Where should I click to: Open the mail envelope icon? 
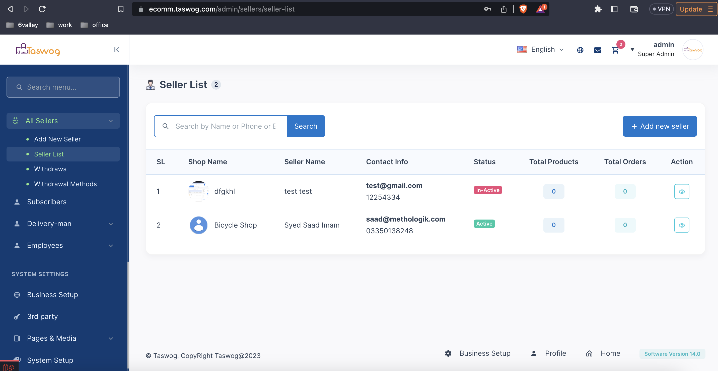coord(597,50)
